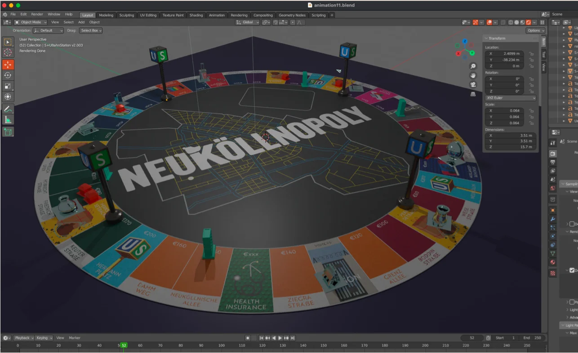Open the timeline Playback dropdown
The image size is (578, 353).
(23, 338)
